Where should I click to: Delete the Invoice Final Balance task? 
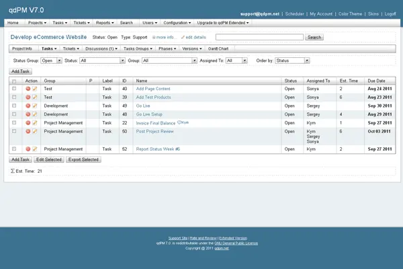pos(28,124)
